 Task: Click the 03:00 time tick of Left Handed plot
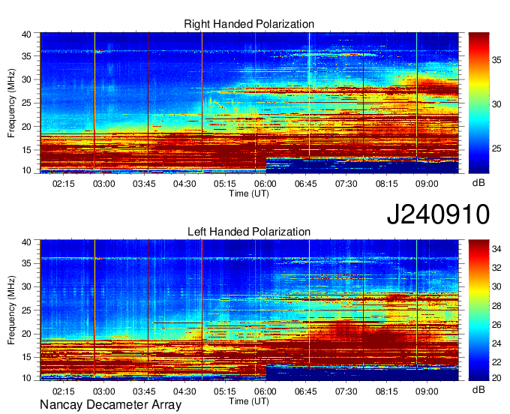(x=103, y=391)
